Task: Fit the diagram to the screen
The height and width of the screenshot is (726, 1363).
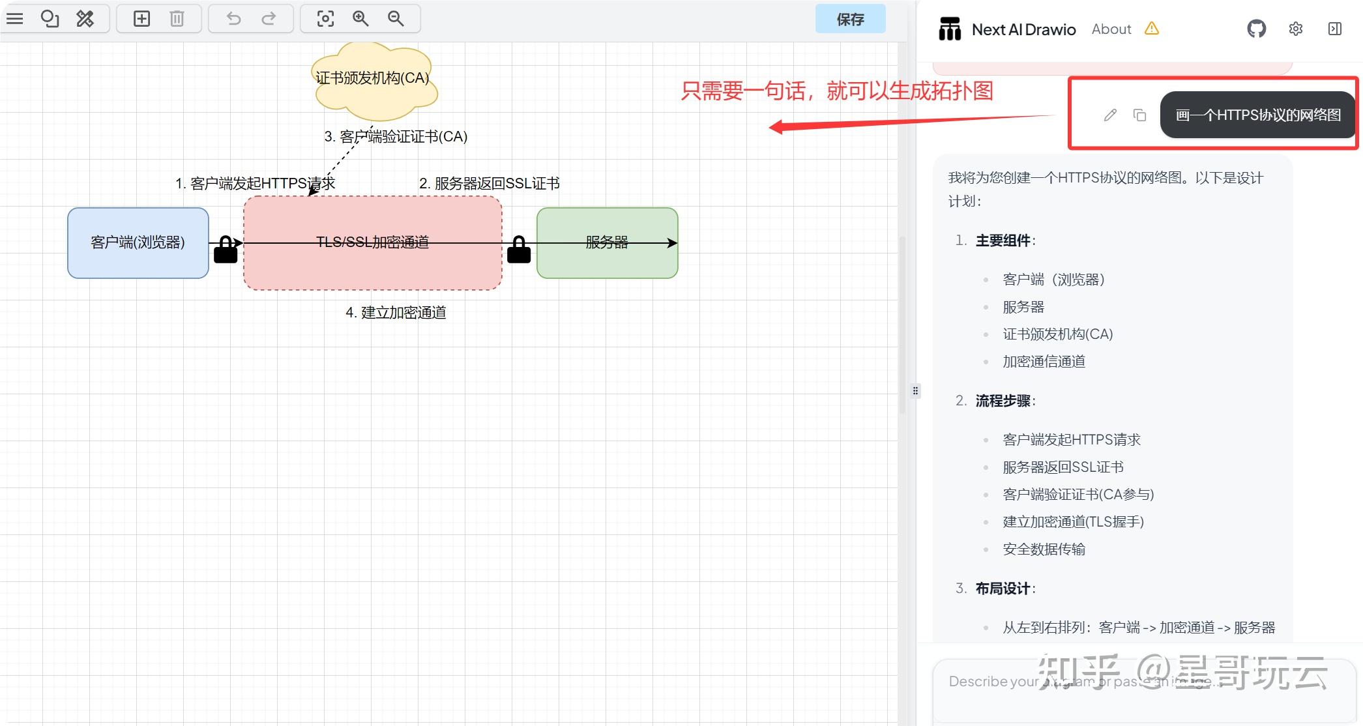Action: (325, 18)
